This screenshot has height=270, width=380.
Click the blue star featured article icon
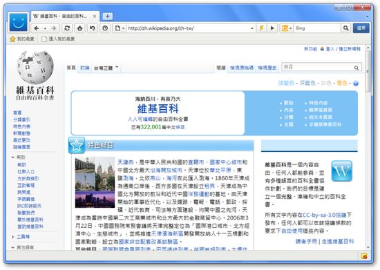pyautogui.click(x=77, y=145)
